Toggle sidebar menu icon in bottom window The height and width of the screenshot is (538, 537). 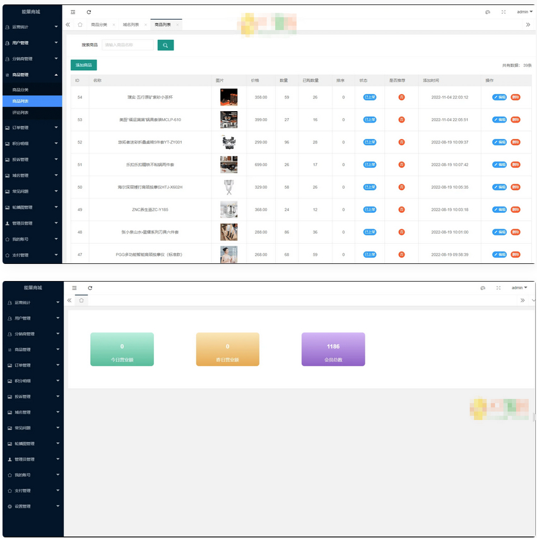(x=74, y=288)
